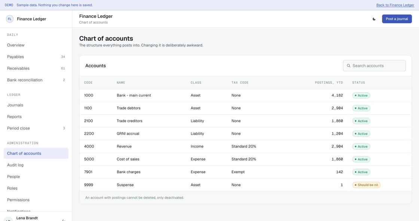Click the Lena Brandt user name
419x221 pixels.
[27, 218]
